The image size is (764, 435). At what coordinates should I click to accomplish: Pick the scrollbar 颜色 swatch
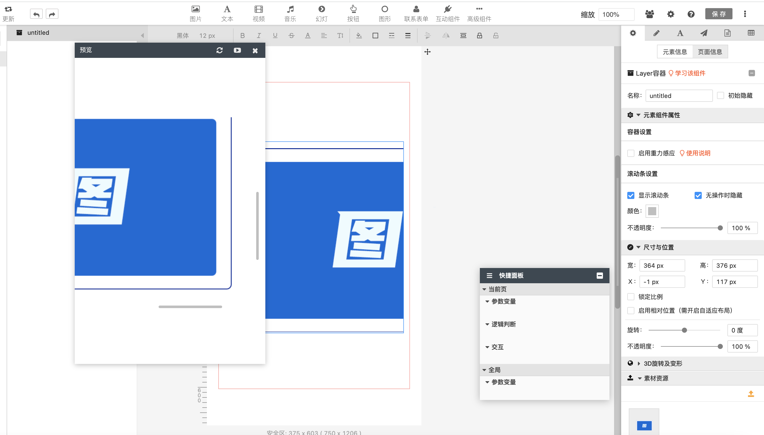[x=652, y=211]
